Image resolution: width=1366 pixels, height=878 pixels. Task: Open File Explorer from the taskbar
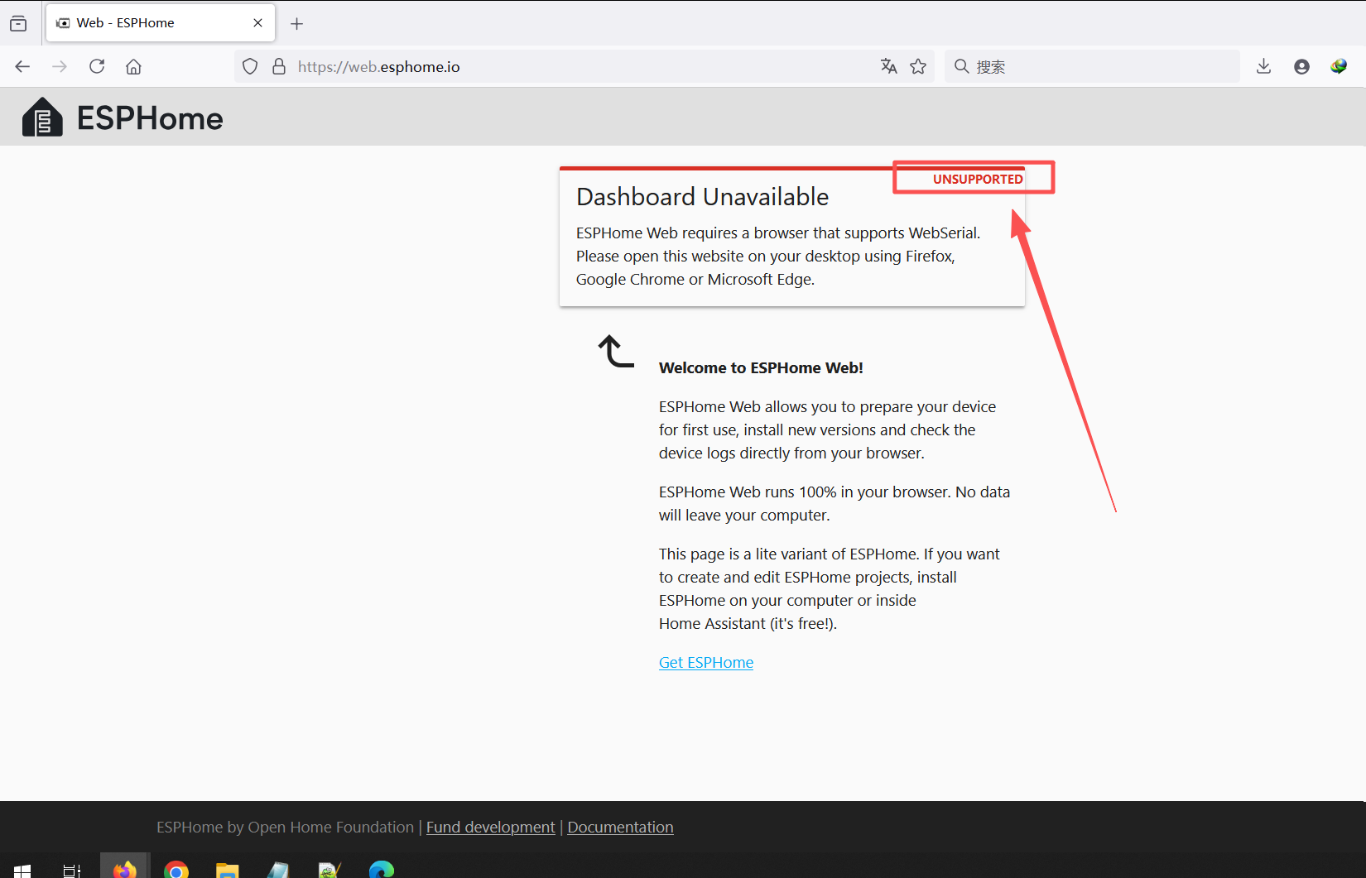click(x=227, y=869)
